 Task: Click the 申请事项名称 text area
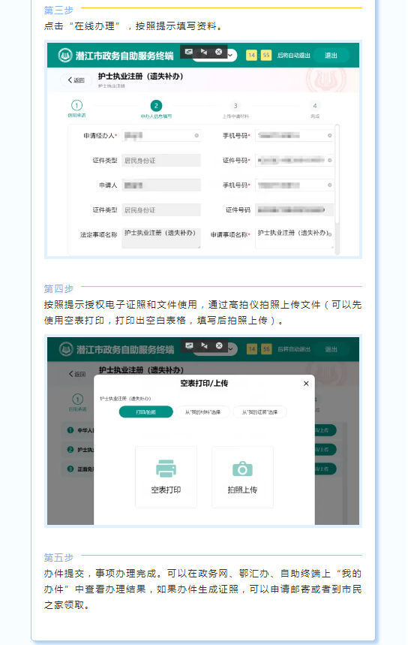pyautogui.click(x=294, y=238)
